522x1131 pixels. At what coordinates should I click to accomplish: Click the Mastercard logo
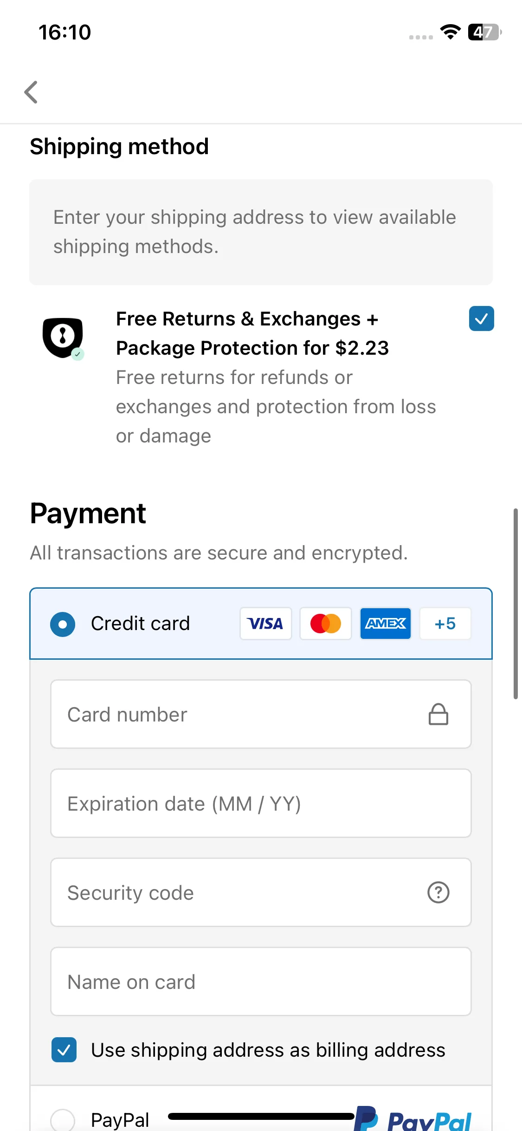click(326, 624)
